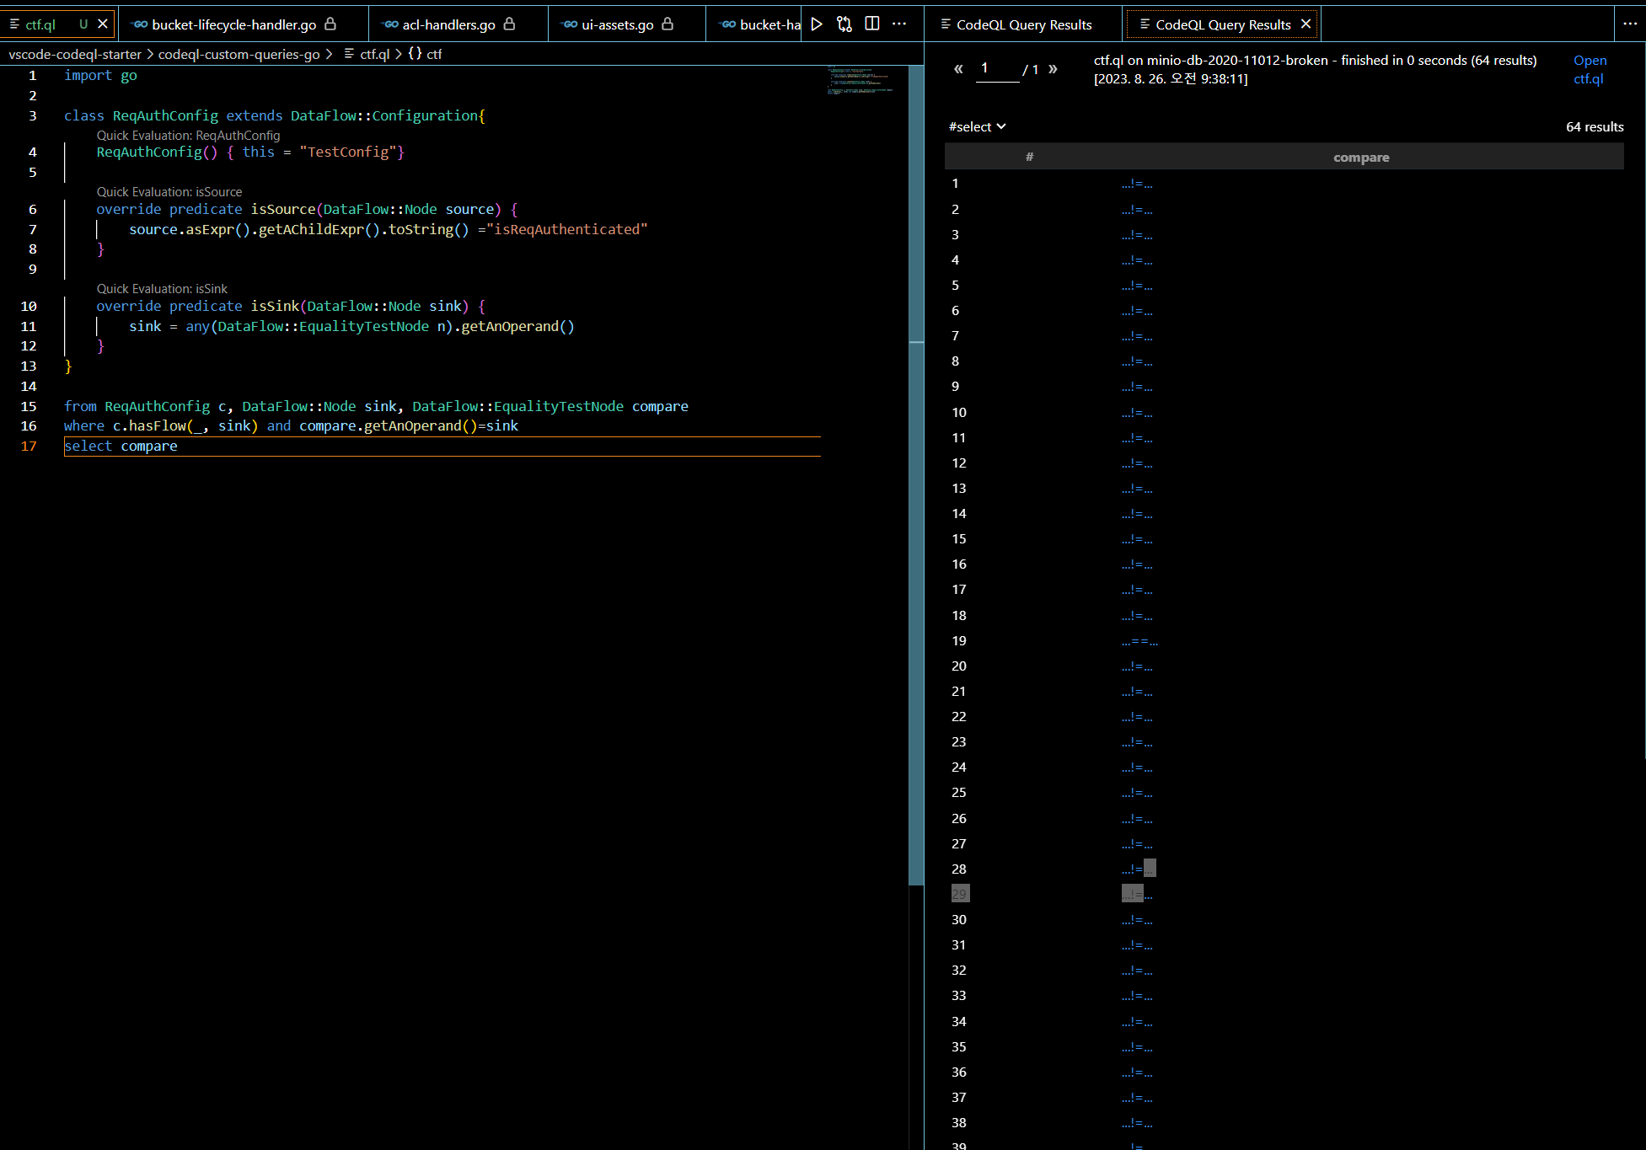Switch to acl-handlers.go tab

coord(448,24)
